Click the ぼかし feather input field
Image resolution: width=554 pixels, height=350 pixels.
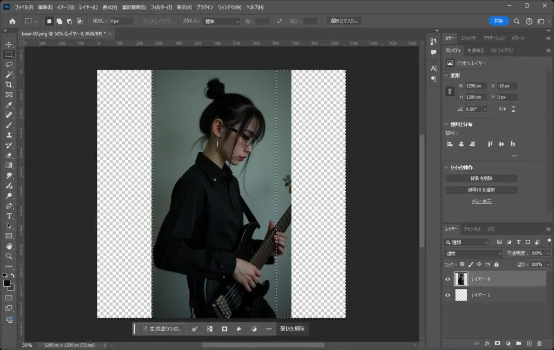click(x=122, y=21)
